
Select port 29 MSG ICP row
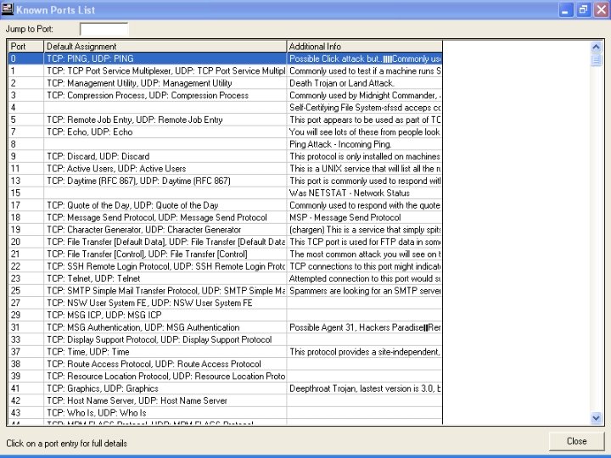225,315
